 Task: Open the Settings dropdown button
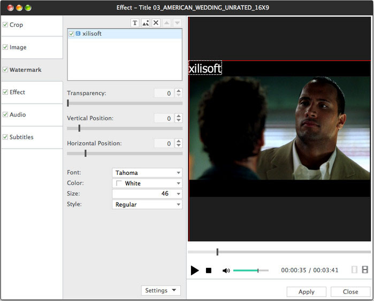pos(161,290)
